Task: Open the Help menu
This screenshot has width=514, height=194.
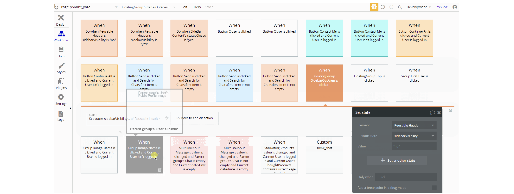Action: click(197, 7)
